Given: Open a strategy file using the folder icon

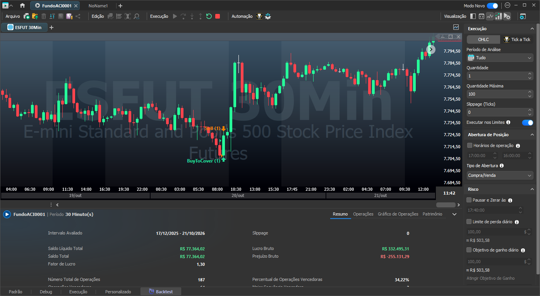Looking at the screenshot, I should 35,16.
